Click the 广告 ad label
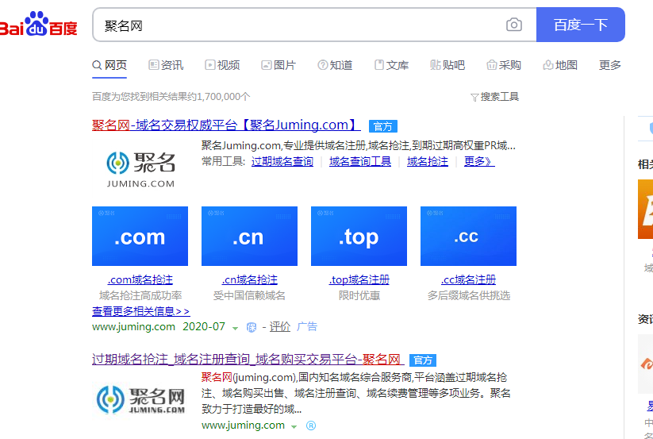 coord(307,327)
